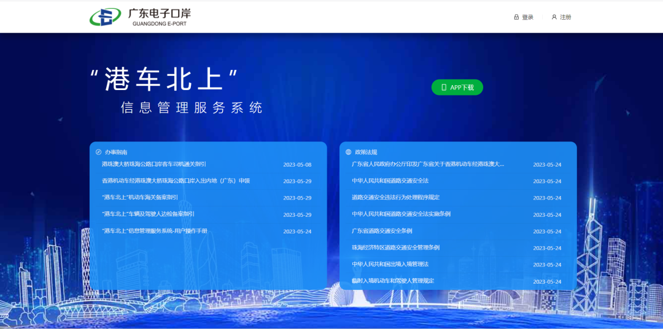Open 中华人民共和国道路交通安全法实施条例
The image size is (663, 329).
point(401,214)
